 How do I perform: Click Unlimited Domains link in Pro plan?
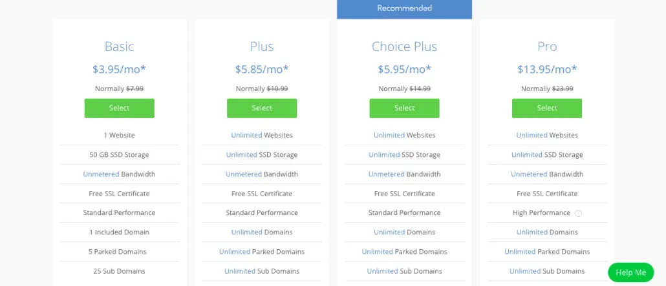point(532,232)
